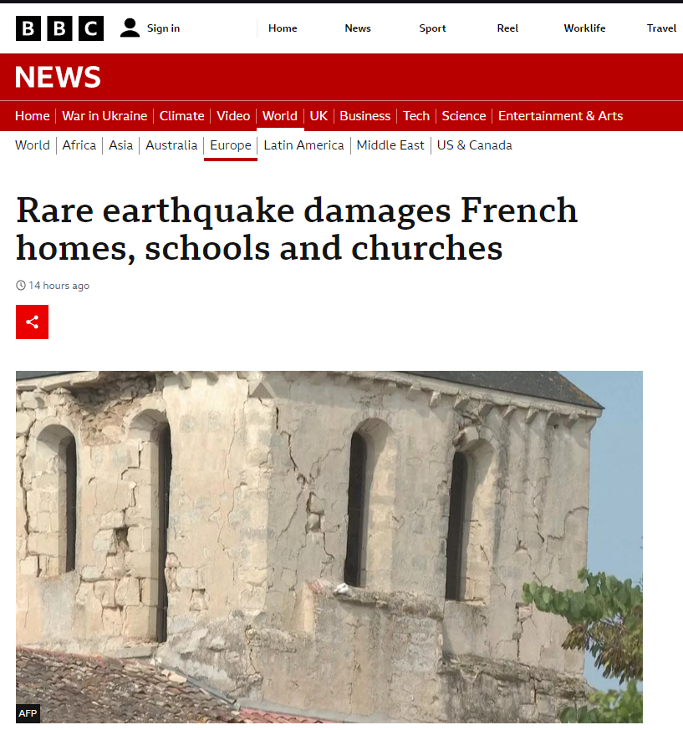Viewport: 683px width, 730px height.
Task: Open Reel in the top navigation
Action: (x=507, y=28)
